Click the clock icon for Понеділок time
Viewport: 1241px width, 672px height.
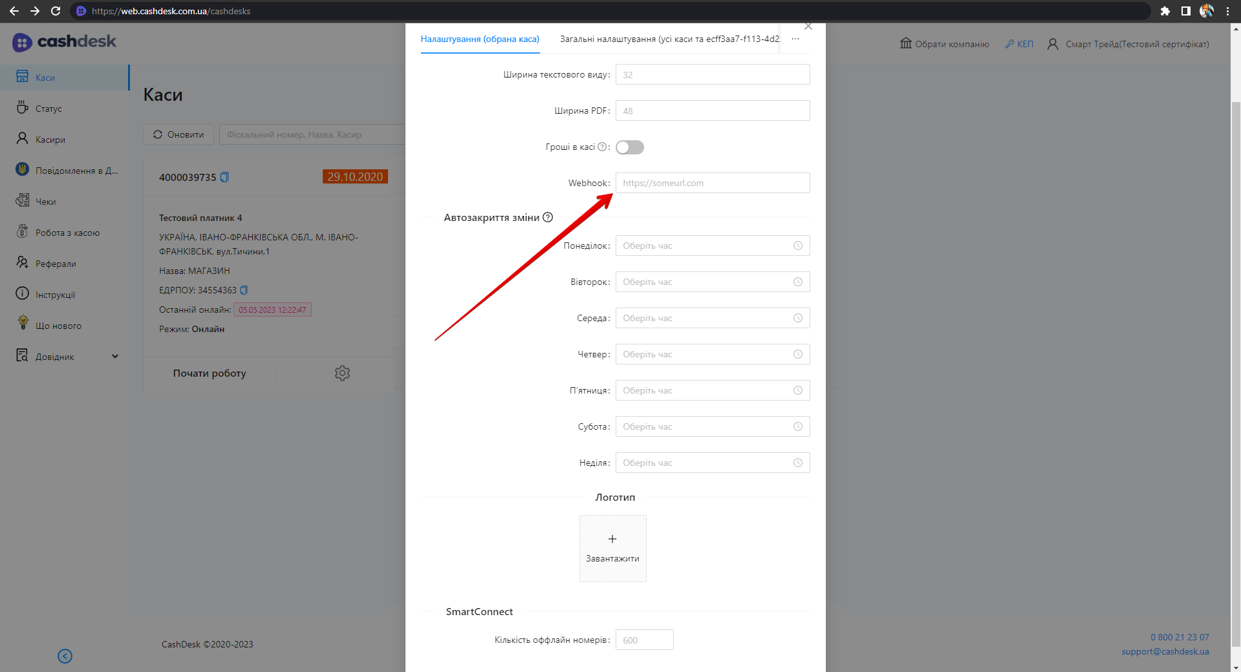799,246
